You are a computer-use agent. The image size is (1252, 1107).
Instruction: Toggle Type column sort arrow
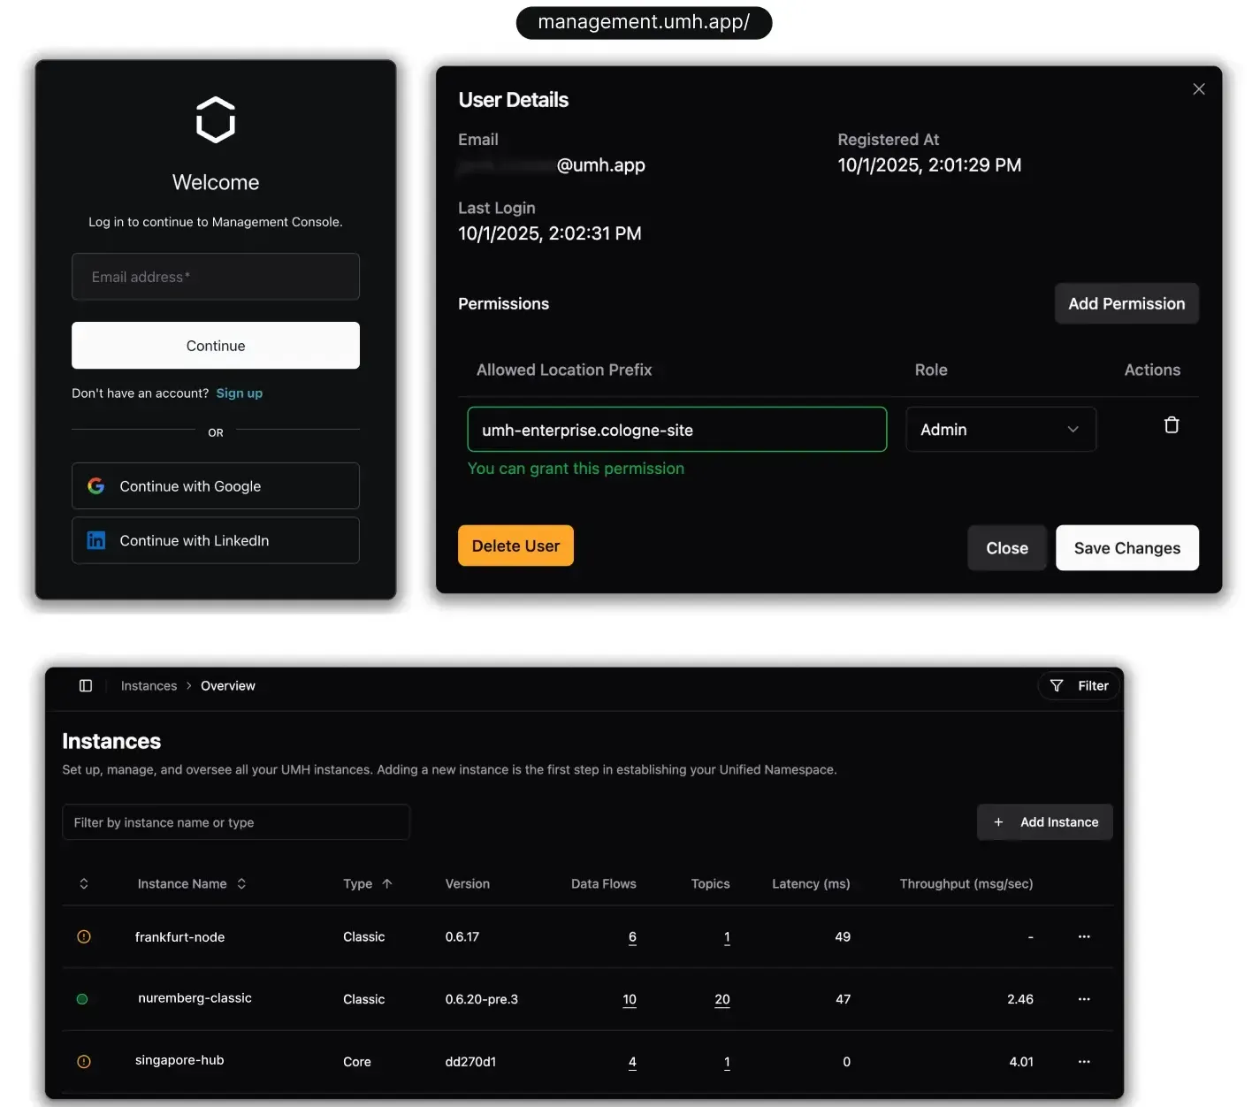[386, 884]
